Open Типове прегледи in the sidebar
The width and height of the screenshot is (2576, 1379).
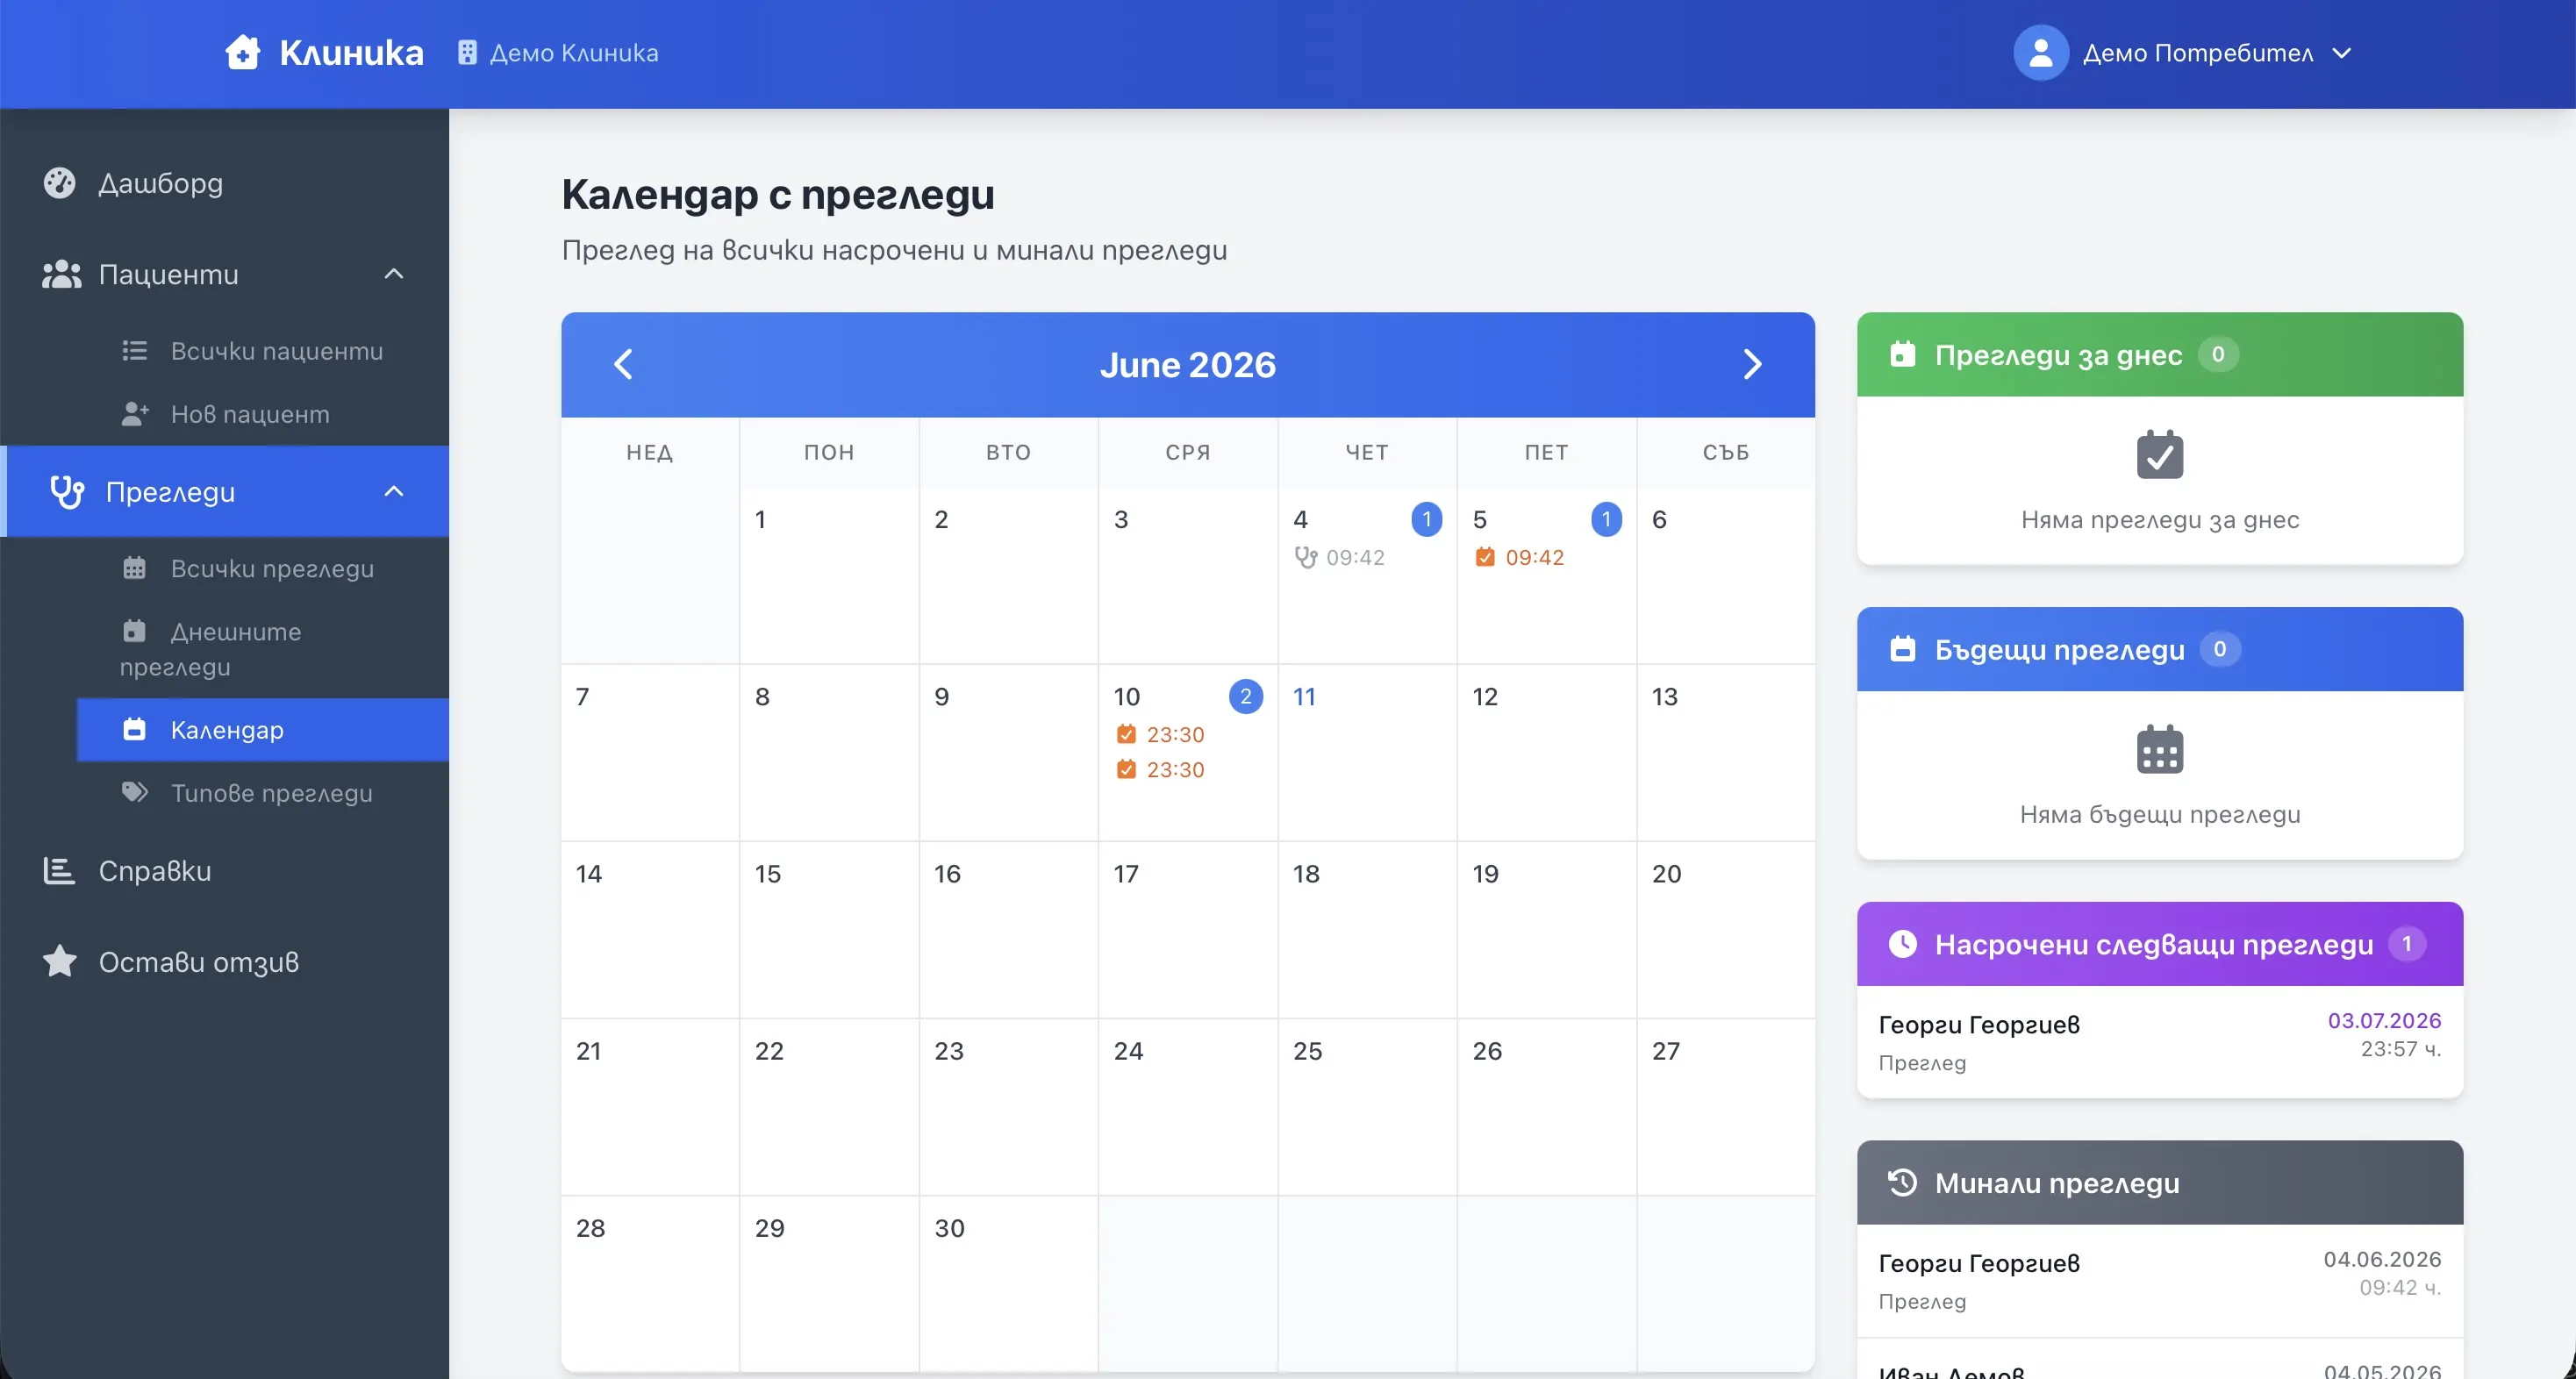coord(262,792)
